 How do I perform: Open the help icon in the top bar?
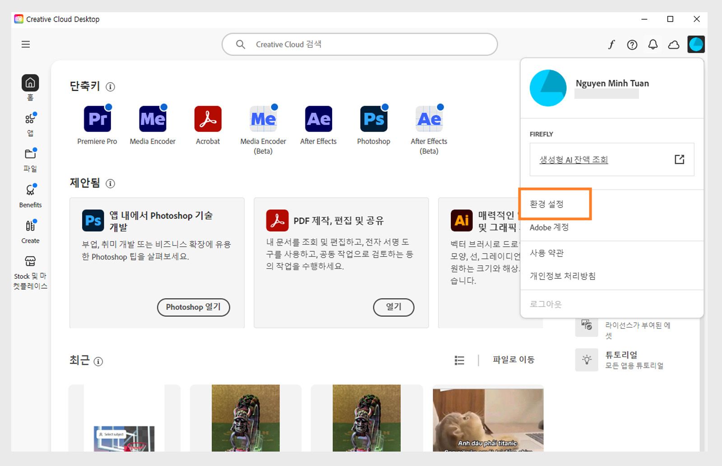[x=632, y=44]
